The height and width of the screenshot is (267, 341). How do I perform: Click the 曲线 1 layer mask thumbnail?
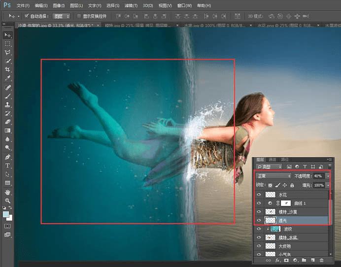click(x=286, y=203)
